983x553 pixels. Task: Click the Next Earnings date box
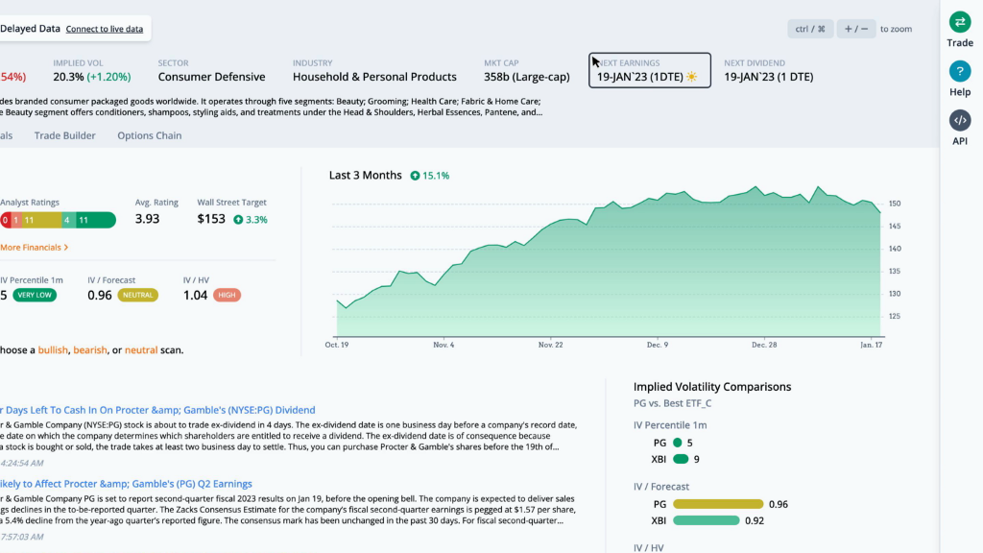coord(650,70)
